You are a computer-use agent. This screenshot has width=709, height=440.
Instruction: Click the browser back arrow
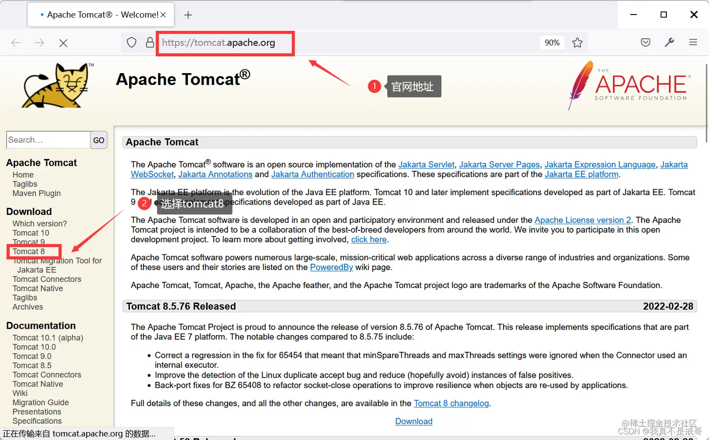(x=16, y=43)
